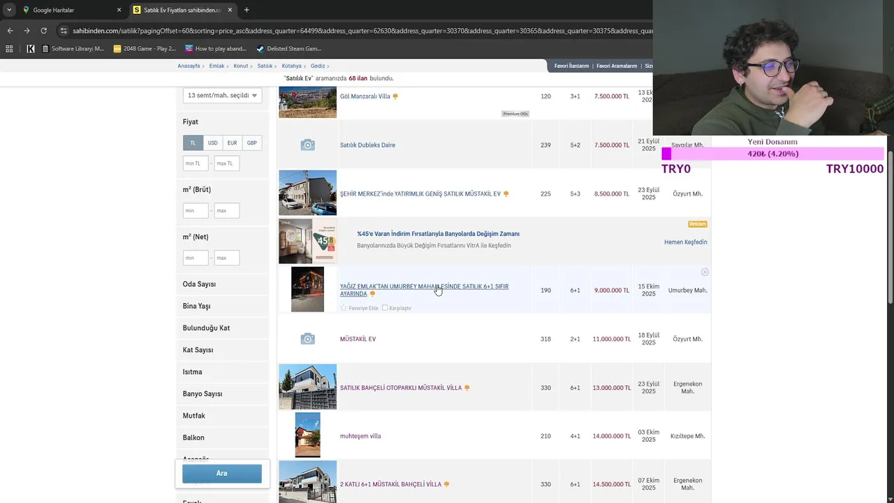894x503 pixels.
Task: Click the browser forward arrow
Action: (x=27, y=31)
